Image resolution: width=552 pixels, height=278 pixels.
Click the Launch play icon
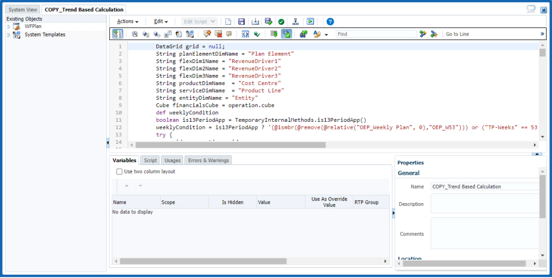[x=310, y=22]
